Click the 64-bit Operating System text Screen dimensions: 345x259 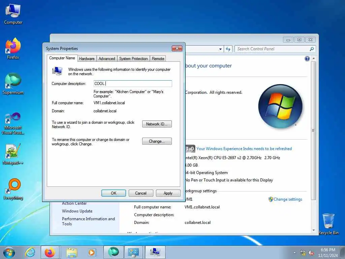(x=207, y=173)
